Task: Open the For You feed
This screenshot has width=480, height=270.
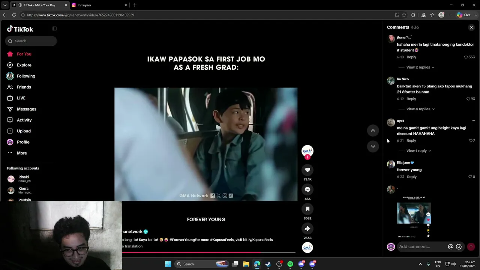Action: point(24,54)
